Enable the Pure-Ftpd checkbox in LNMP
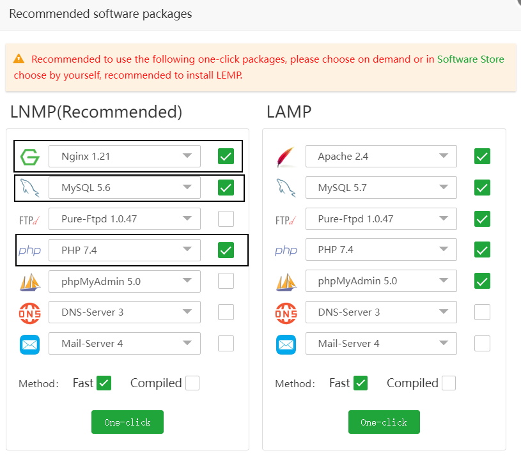The width and height of the screenshot is (521, 476). [x=226, y=219]
